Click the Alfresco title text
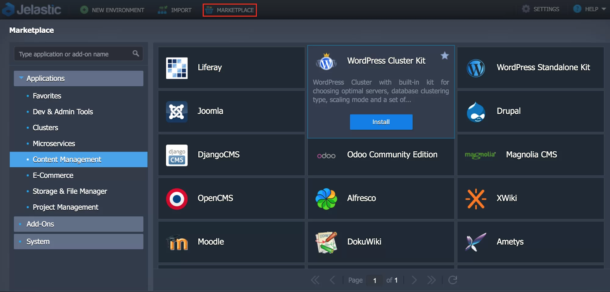The image size is (610, 292). pyautogui.click(x=361, y=198)
